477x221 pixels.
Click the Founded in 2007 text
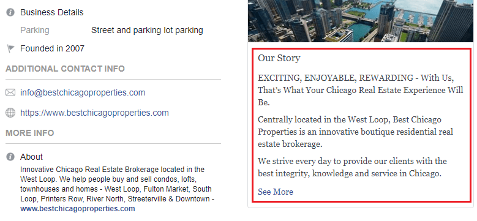[x=52, y=48]
